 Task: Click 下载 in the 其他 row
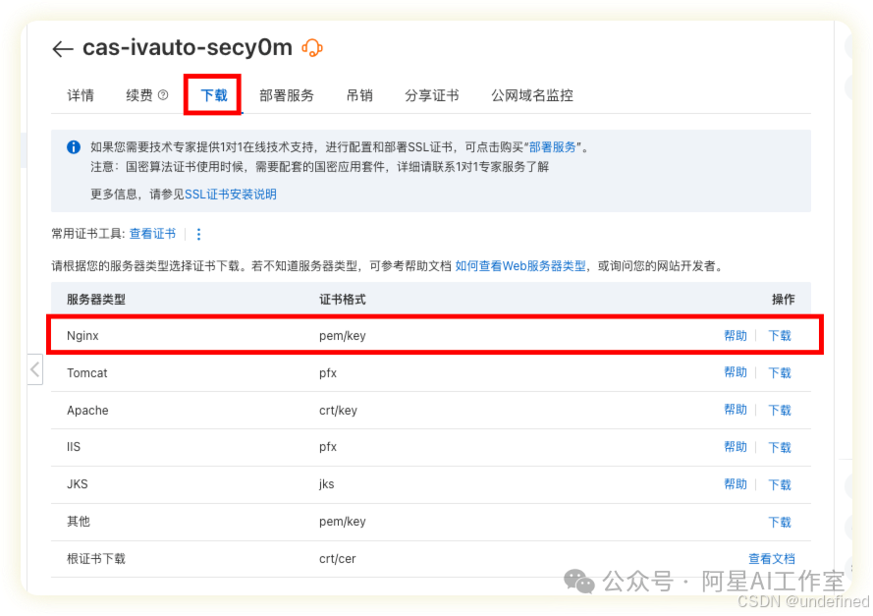tap(780, 522)
